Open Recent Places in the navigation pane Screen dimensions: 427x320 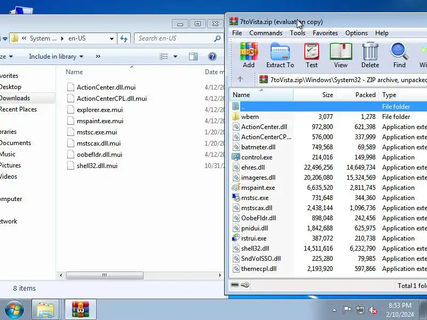pyautogui.click(x=18, y=109)
